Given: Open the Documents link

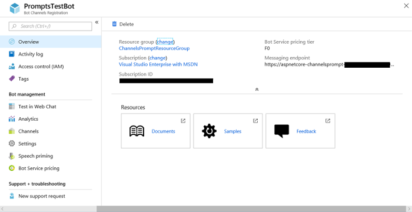Looking at the screenshot, I should [163, 131].
